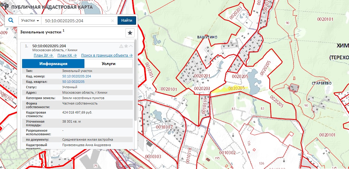349x169 pixels.
Task: Click the cadastral number search field
Action: pos(76,21)
